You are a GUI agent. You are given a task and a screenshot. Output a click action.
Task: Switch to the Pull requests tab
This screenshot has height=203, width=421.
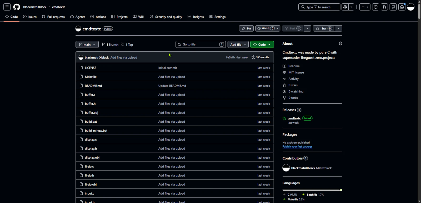(x=53, y=17)
